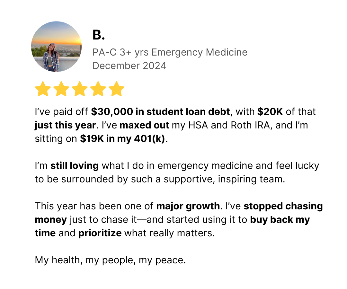Select the fifth yellow rating star
Viewport: 347px width, 289px height.
coord(116,89)
